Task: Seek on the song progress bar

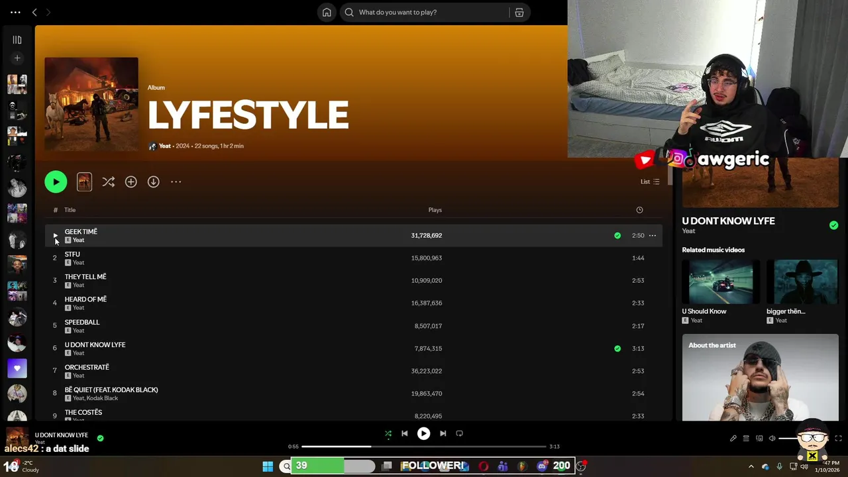Action: pyautogui.click(x=424, y=447)
